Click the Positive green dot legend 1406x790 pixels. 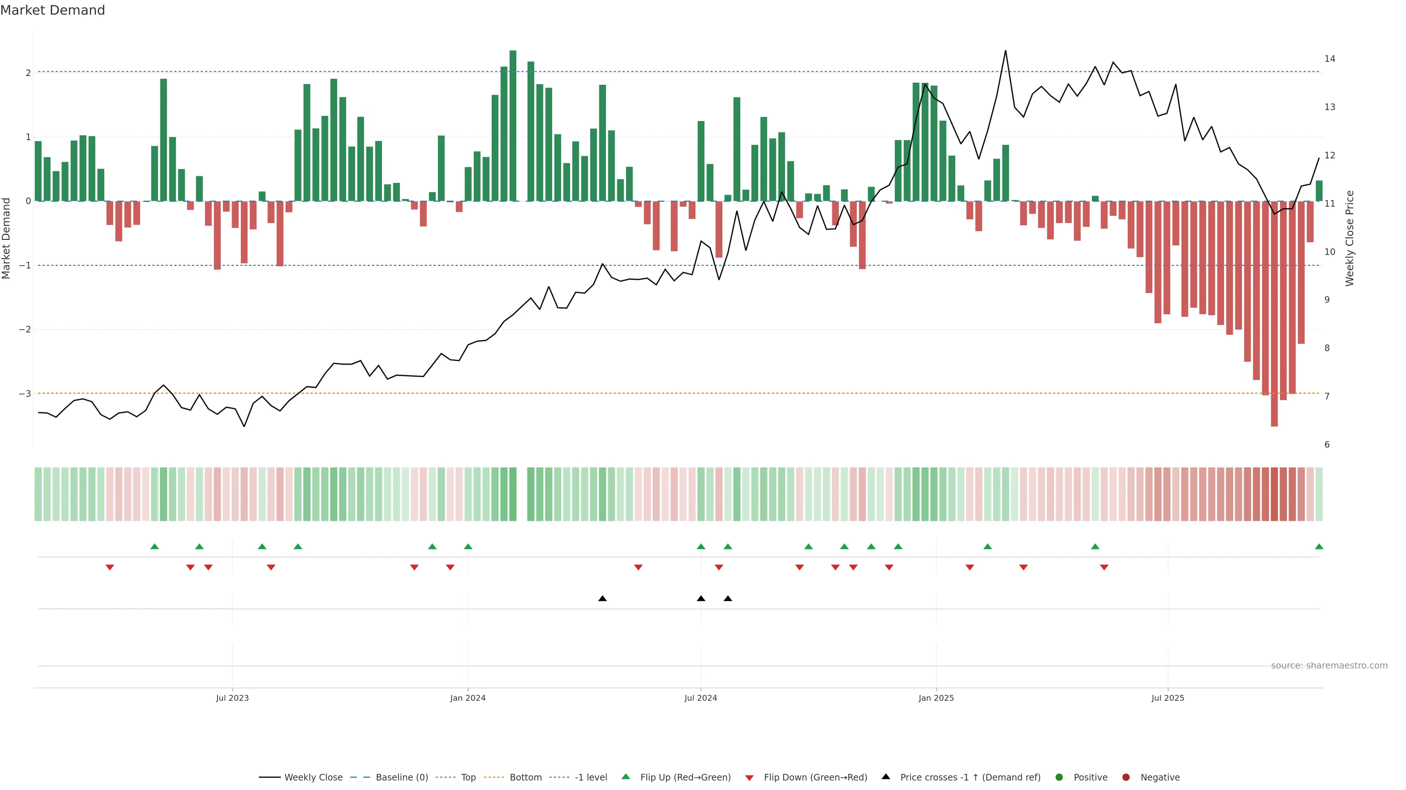tap(1059, 778)
